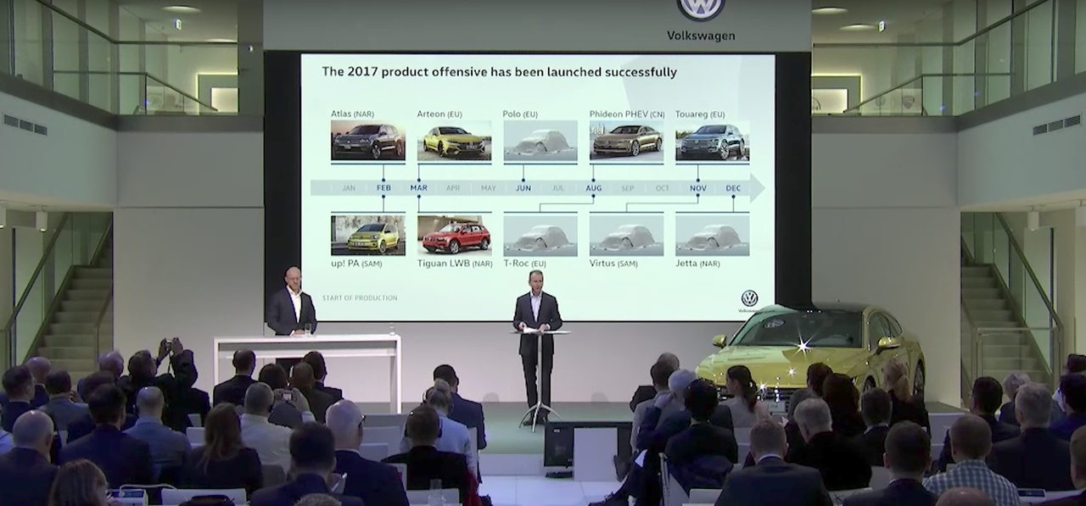
Task: Click the OCT month on the timeline
Action: [x=663, y=188]
